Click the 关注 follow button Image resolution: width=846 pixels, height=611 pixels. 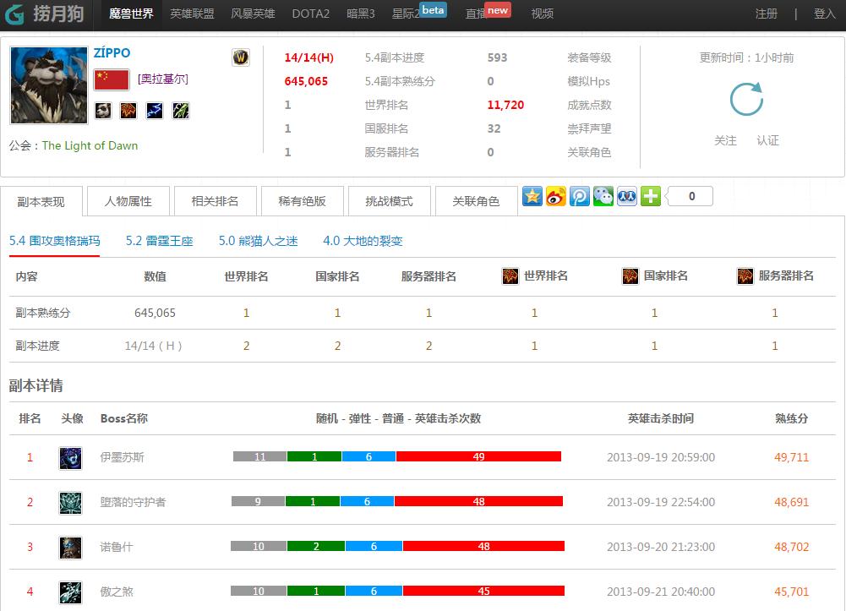click(725, 141)
